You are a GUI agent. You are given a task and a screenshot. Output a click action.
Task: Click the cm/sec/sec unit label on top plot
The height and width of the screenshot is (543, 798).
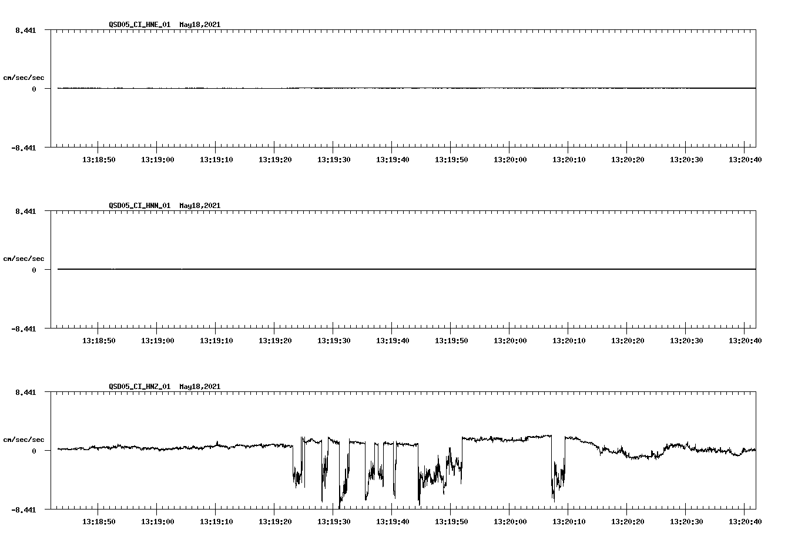[x=25, y=77]
